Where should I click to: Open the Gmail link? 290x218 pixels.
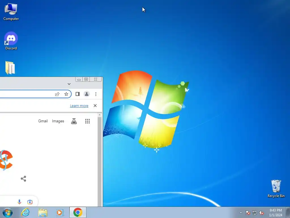pyautogui.click(x=43, y=121)
